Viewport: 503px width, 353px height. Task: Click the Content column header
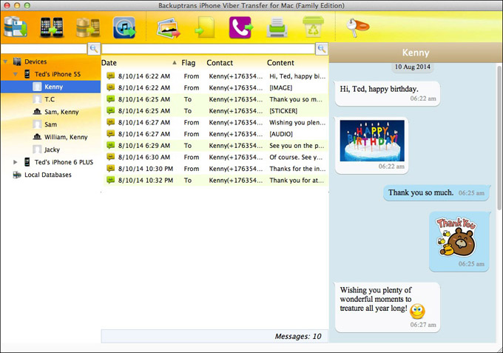(280, 63)
